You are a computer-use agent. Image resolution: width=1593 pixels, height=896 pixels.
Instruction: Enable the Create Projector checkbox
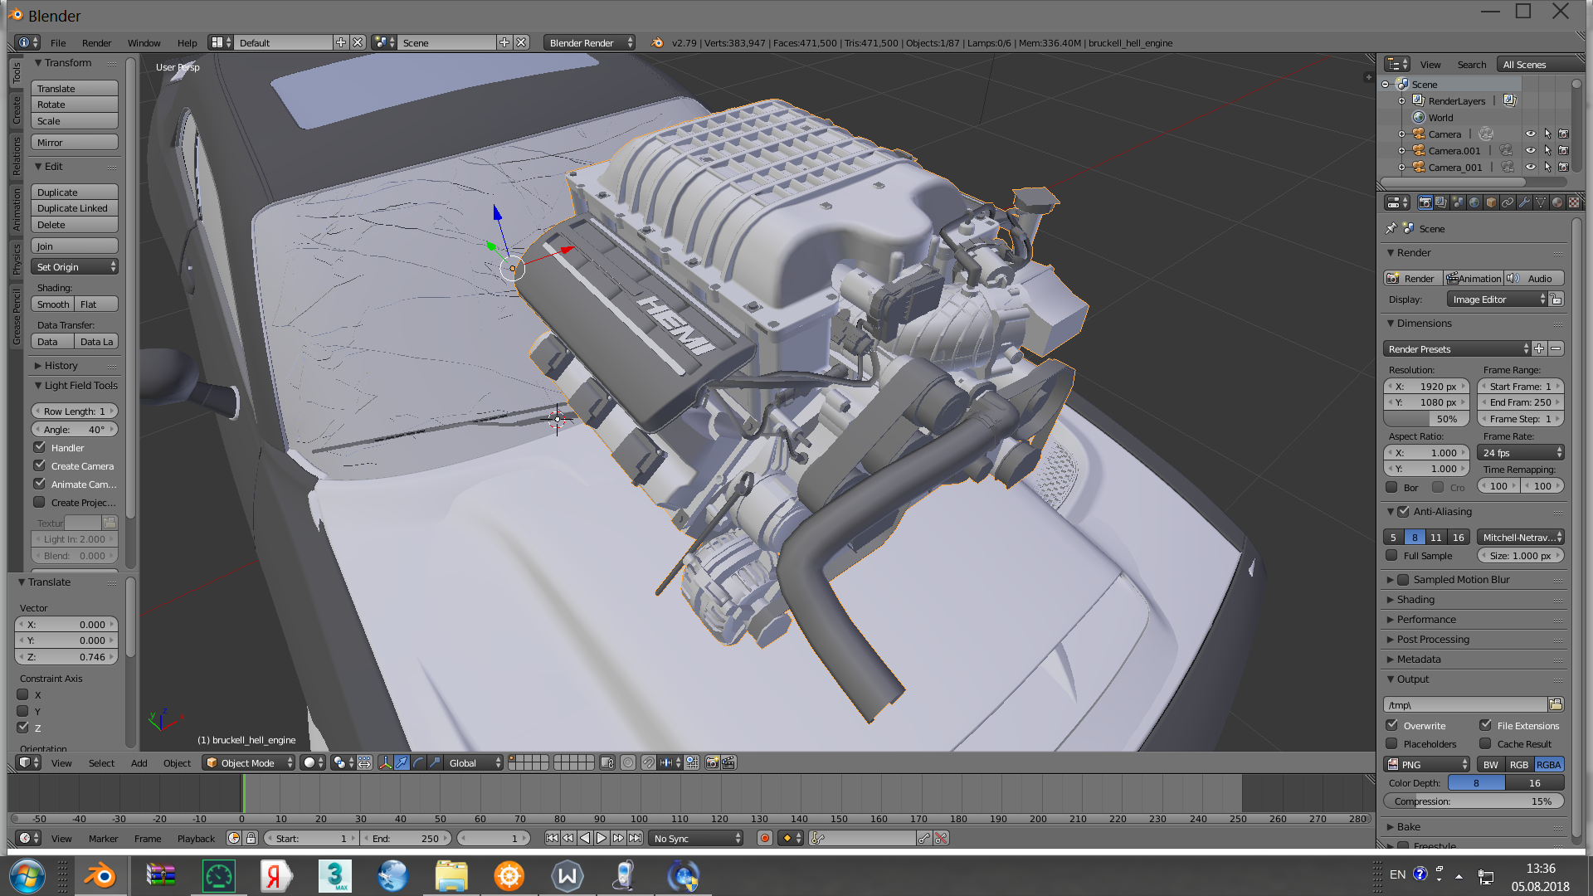tap(39, 502)
